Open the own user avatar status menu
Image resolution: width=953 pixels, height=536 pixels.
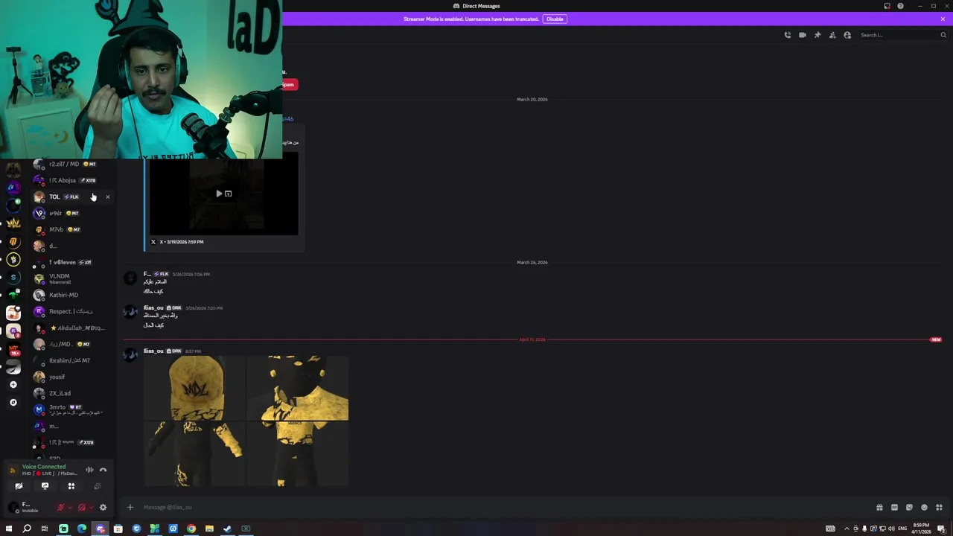pos(13,508)
